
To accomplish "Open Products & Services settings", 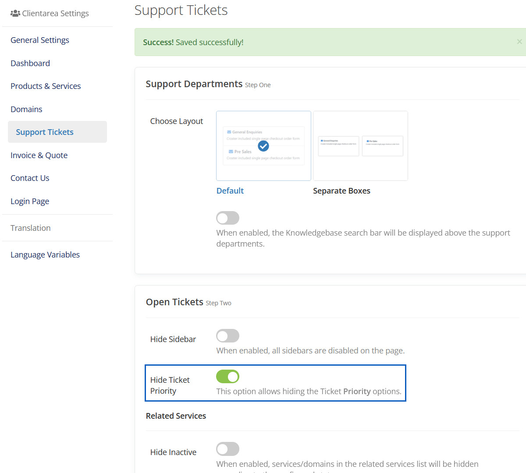I will coord(46,86).
